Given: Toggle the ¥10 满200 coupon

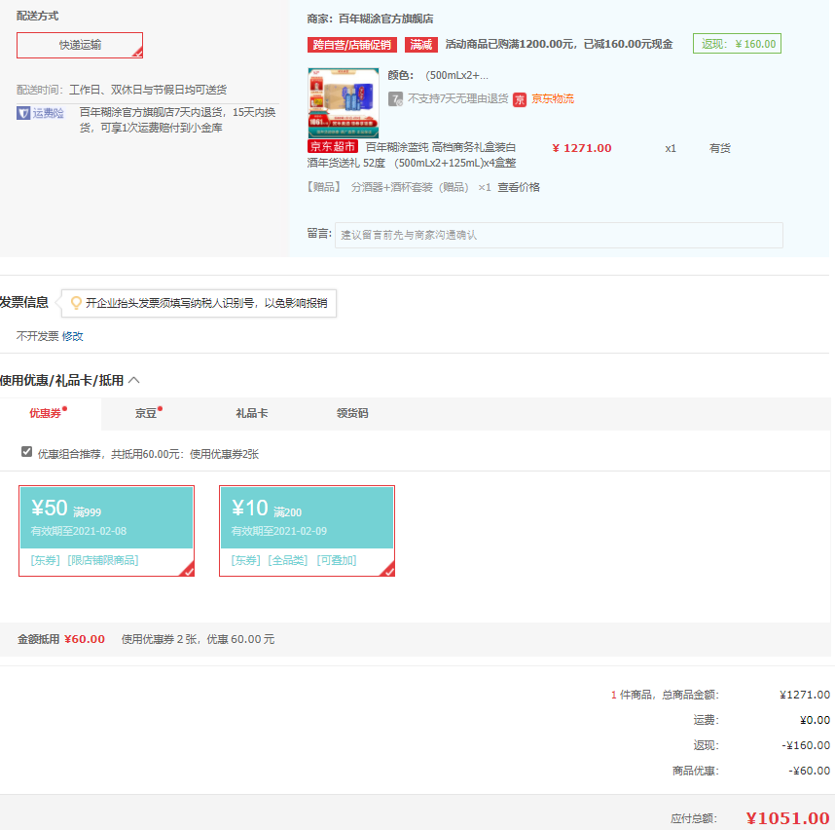Looking at the screenshot, I should (307, 531).
